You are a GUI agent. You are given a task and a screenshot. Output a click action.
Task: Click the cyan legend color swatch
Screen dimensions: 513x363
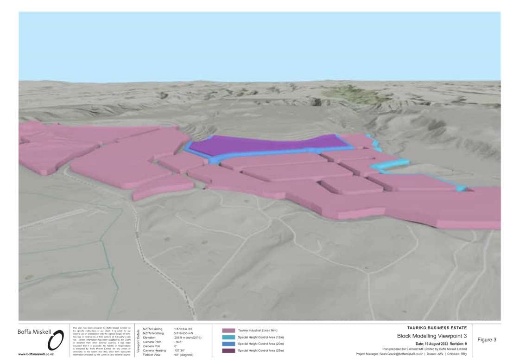pyautogui.click(x=228, y=337)
